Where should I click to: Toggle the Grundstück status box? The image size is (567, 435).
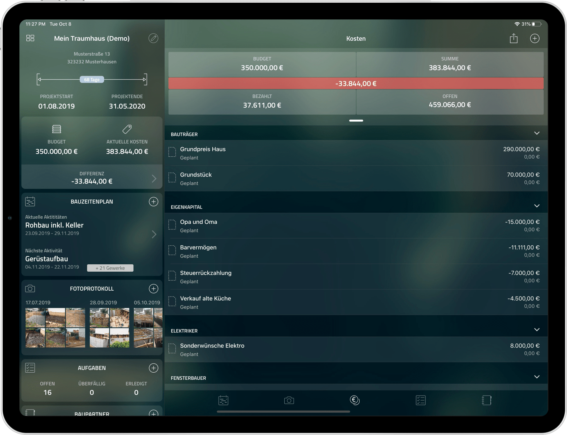pos(172,178)
